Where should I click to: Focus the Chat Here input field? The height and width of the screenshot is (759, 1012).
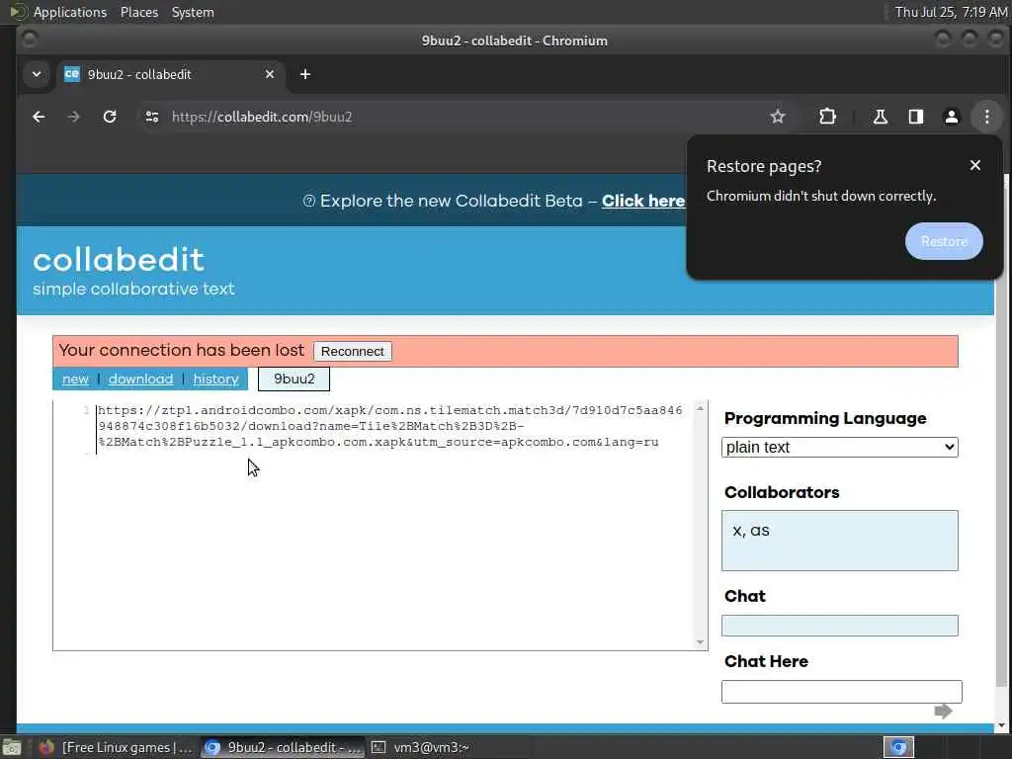[842, 691]
